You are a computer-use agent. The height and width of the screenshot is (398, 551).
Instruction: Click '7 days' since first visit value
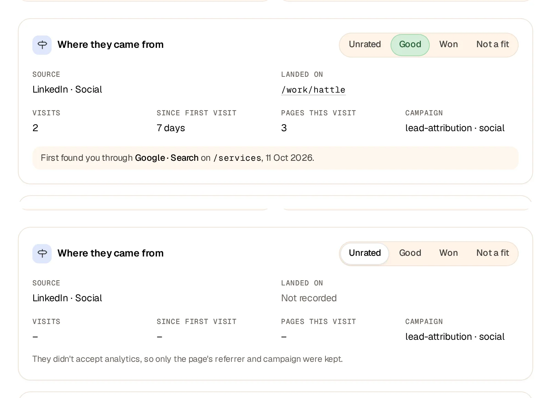171,128
